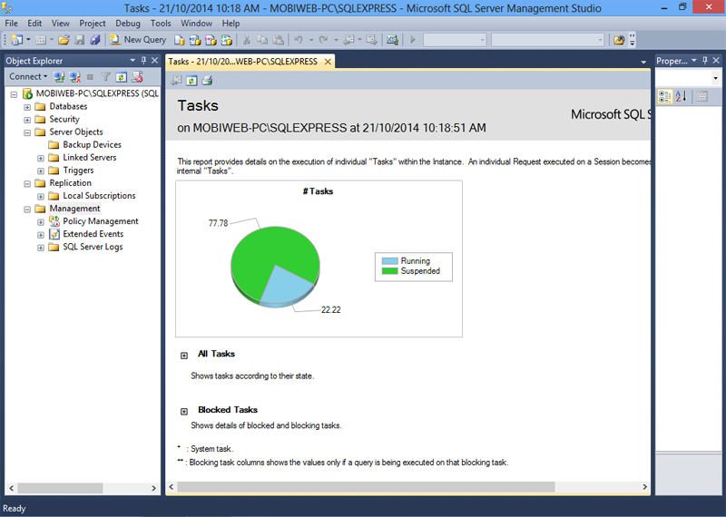Click the Stop icon in Object Explorer toolbar
The height and width of the screenshot is (517, 726).
(x=90, y=77)
